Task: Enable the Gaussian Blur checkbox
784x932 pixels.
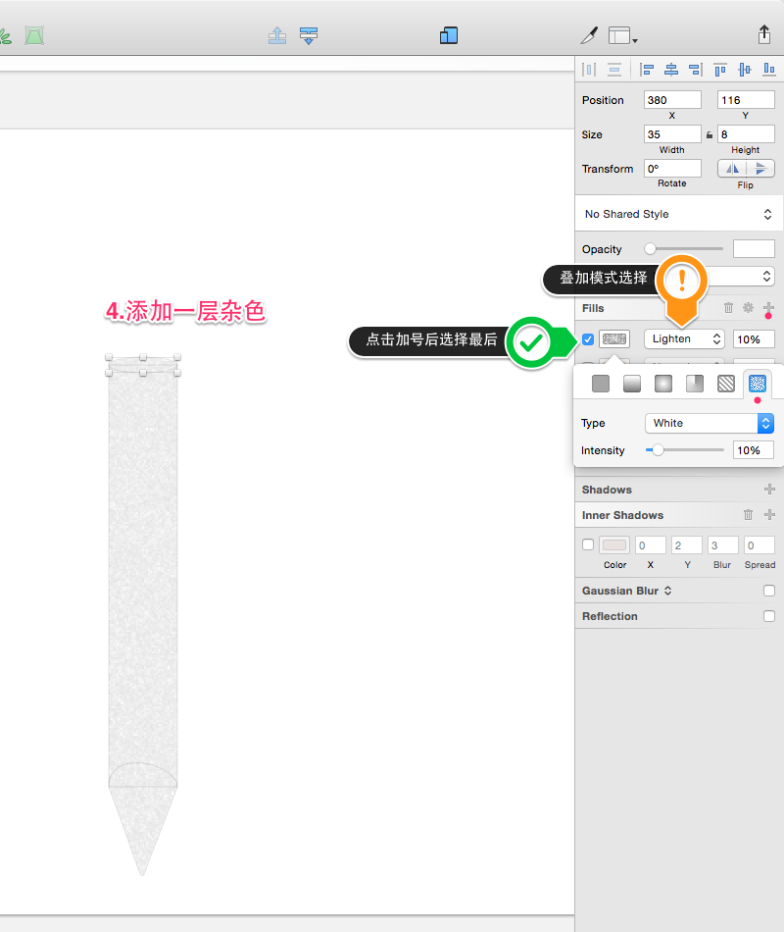Action: click(769, 591)
